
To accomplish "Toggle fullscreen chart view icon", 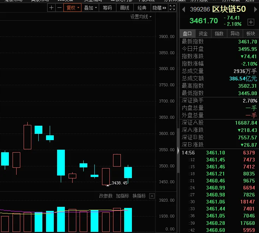I will tap(172, 8).
